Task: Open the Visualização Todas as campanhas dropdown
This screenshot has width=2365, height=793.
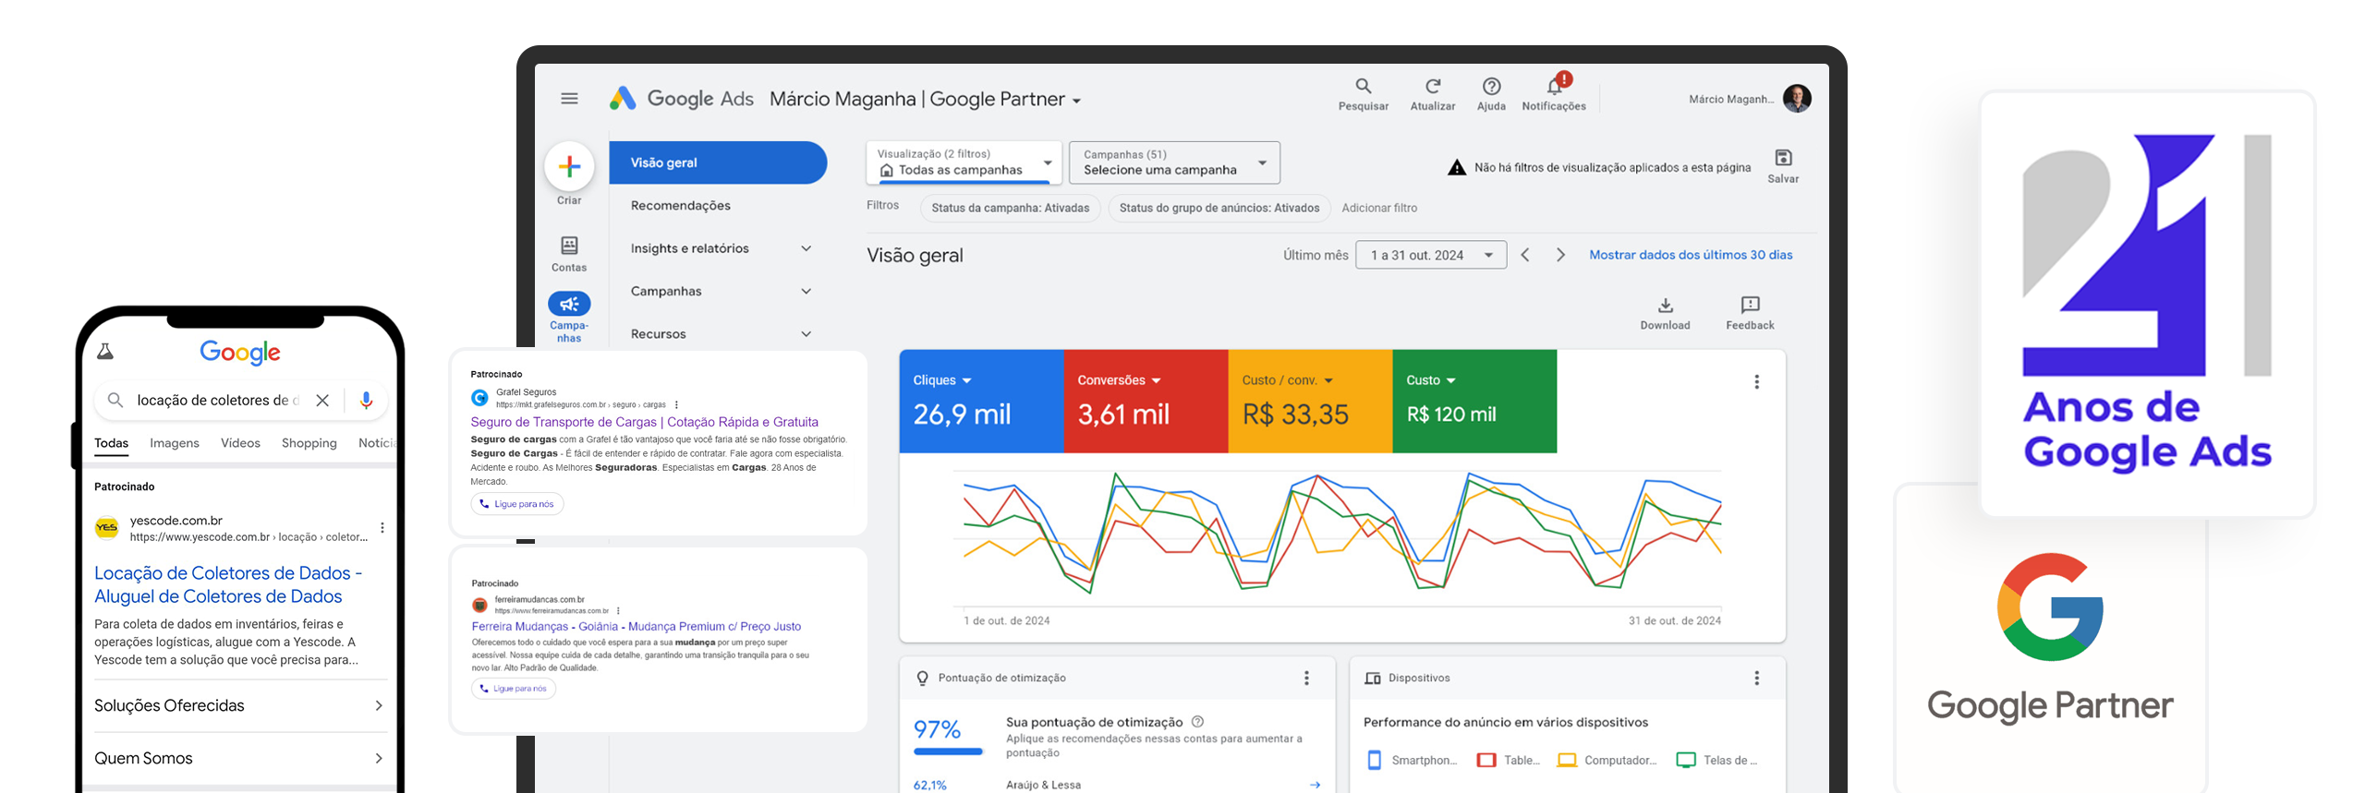Action: pos(964,162)
